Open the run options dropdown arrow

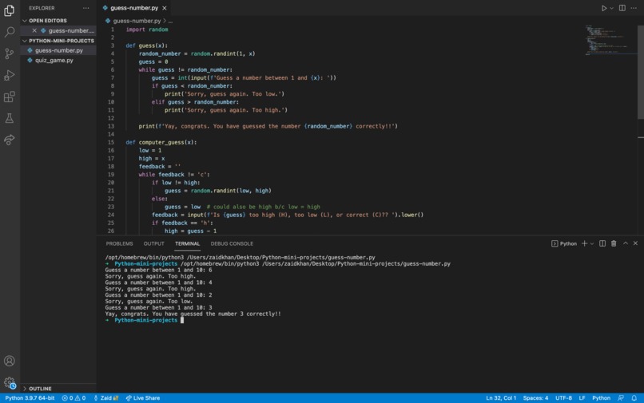611,8
